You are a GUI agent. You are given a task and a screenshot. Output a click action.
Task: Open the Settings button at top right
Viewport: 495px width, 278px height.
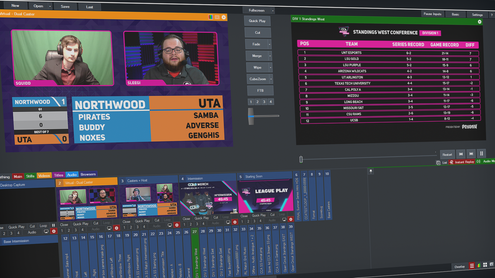477,15
